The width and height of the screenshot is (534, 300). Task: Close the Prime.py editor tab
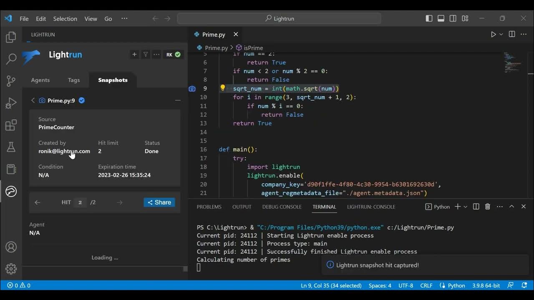[x=236, y=34]
